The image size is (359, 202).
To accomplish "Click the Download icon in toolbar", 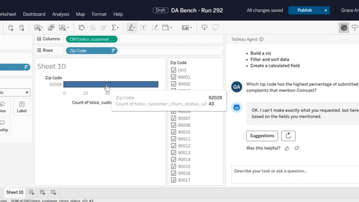I will click(204, 27).
